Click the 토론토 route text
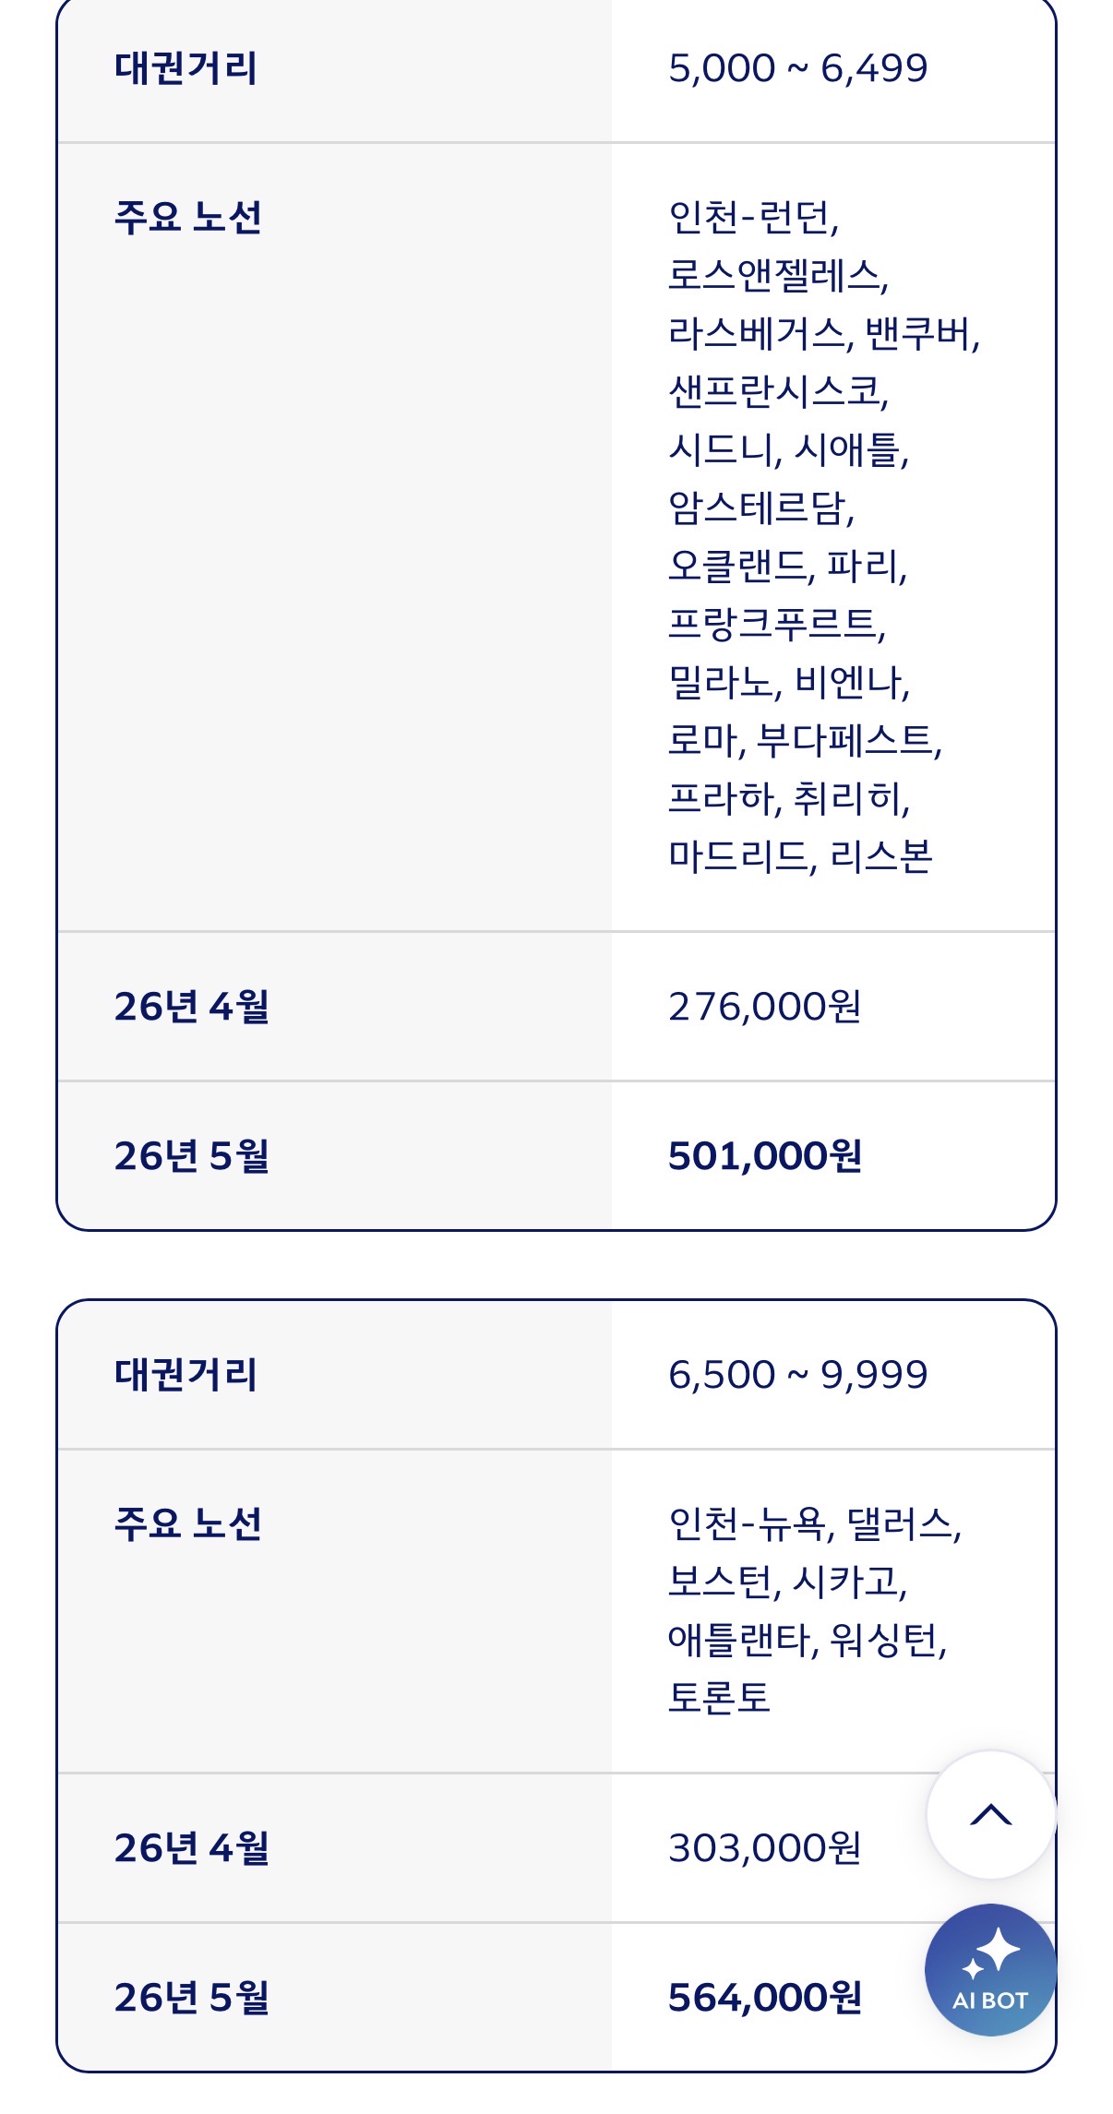This screenshot has height=2114, width=1113. (x=719, y=1698)
